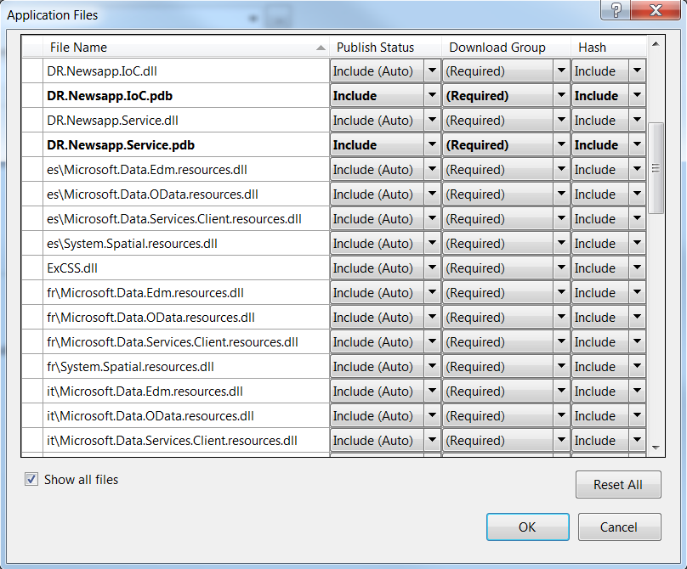
Task: Click row header of DR.Newsapp.IoC.dll
Action: pyautogui.click(x=32, y=70)
